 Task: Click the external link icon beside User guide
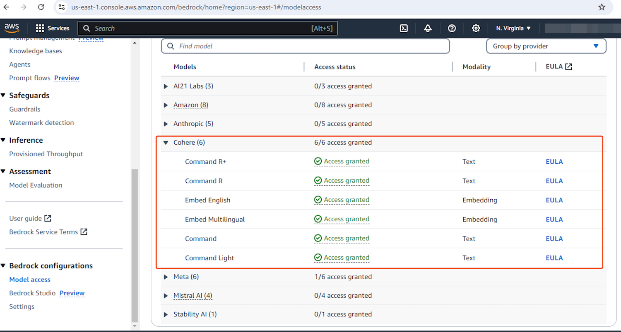(x=47, y=218)
